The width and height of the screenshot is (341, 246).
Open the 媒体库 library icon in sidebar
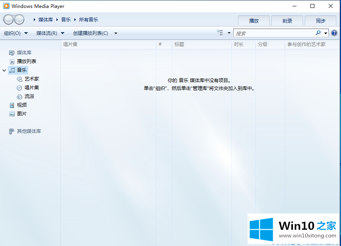pyautogui.click(x=12, y=53)
